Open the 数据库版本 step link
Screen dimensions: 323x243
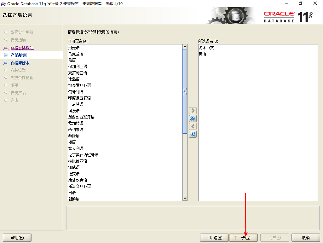pos(20,63)
